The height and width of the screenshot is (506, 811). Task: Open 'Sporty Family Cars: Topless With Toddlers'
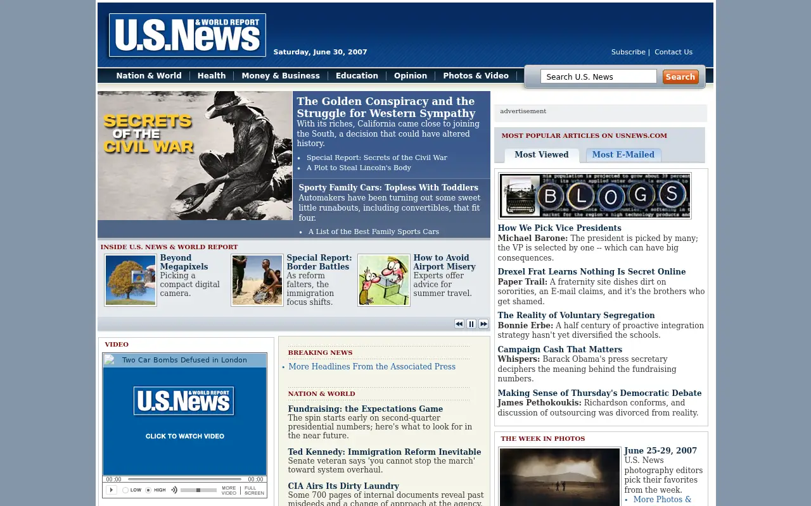[388, 188]
